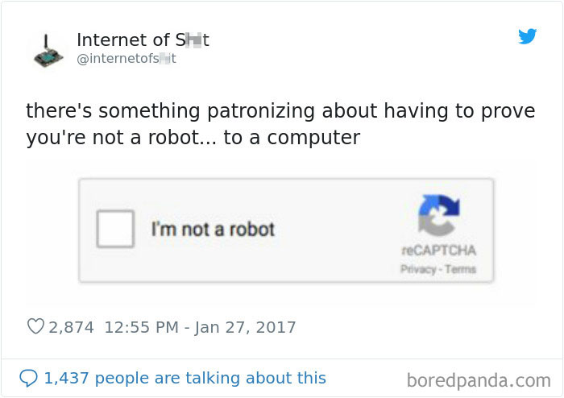
Task: Open "1,437 people are talking about this"
Action: tap(185, 377)
